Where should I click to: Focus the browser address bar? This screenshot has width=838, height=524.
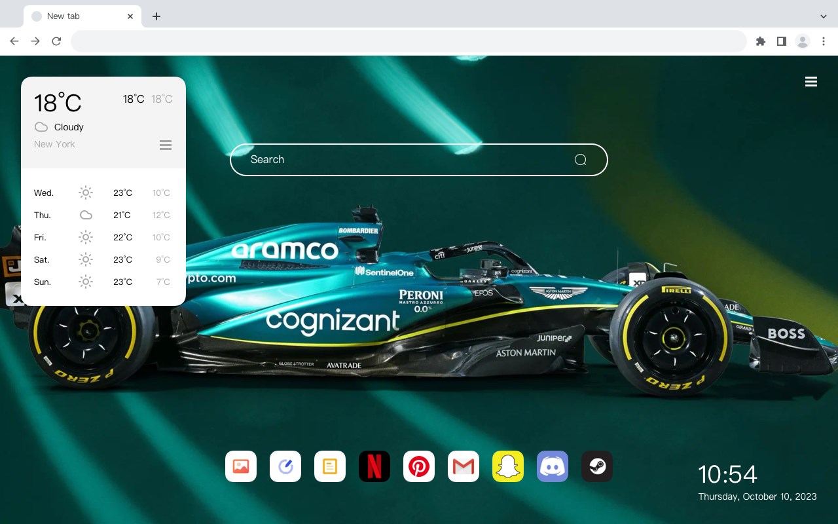click(409, 41)
